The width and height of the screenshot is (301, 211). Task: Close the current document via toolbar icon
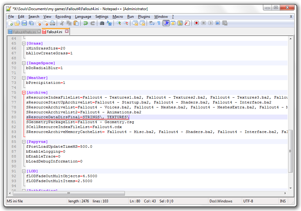point(38,23)
